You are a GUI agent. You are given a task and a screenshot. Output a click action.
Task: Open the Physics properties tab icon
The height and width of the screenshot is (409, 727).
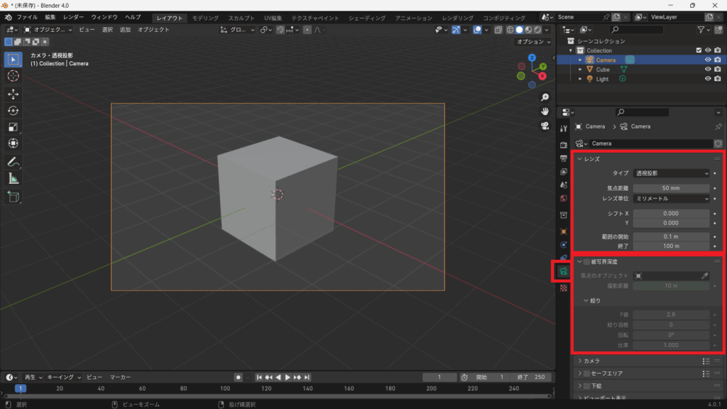point(563,245)
